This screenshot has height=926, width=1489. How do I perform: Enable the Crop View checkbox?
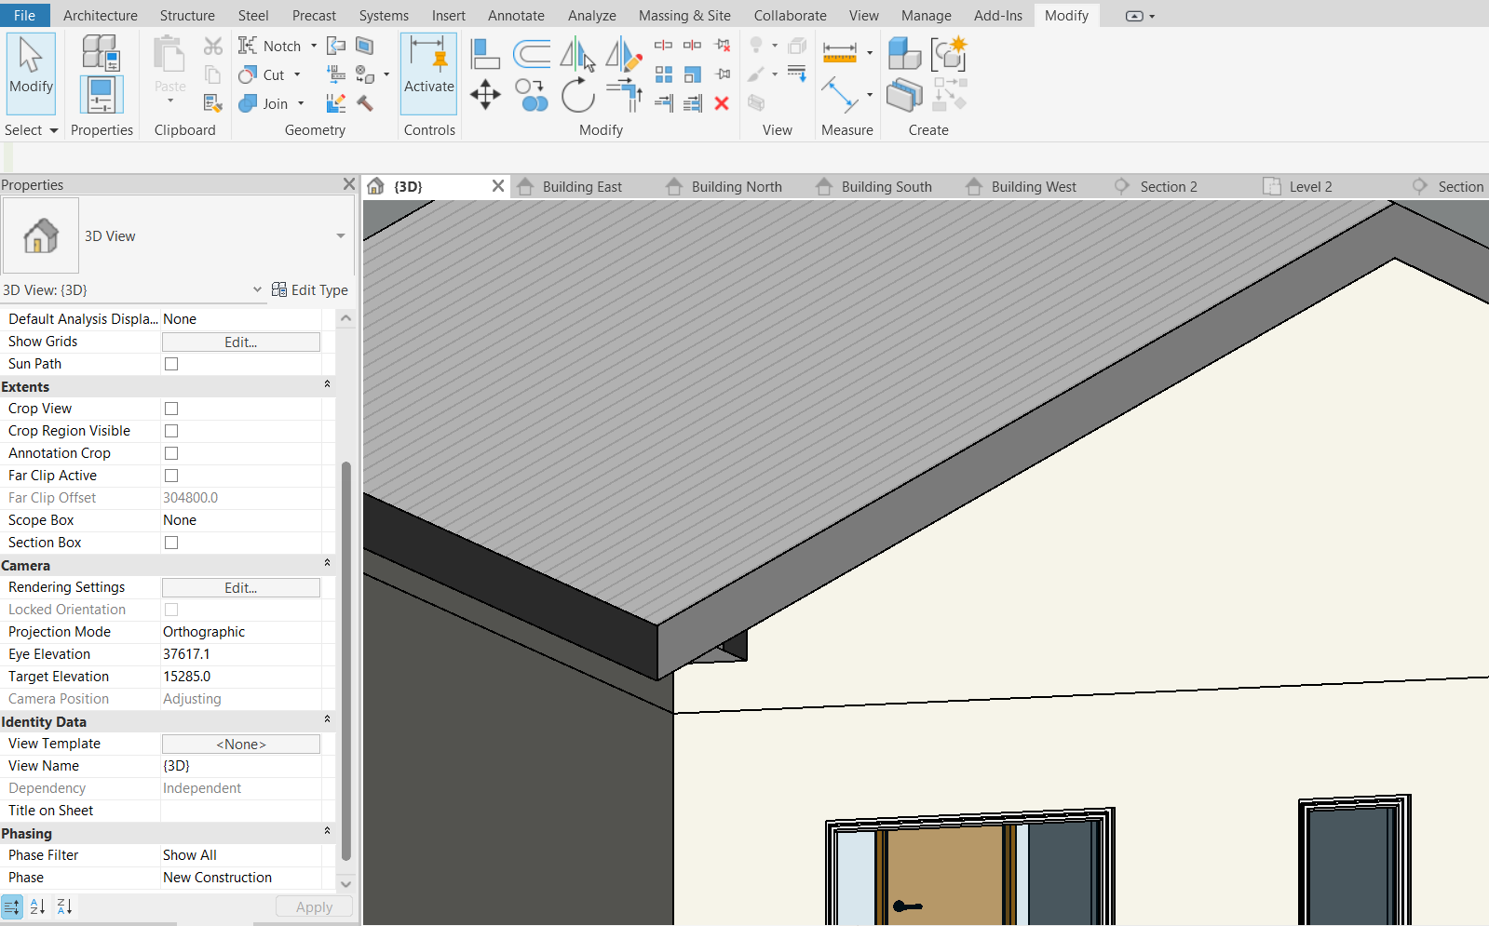coord(171,409)
